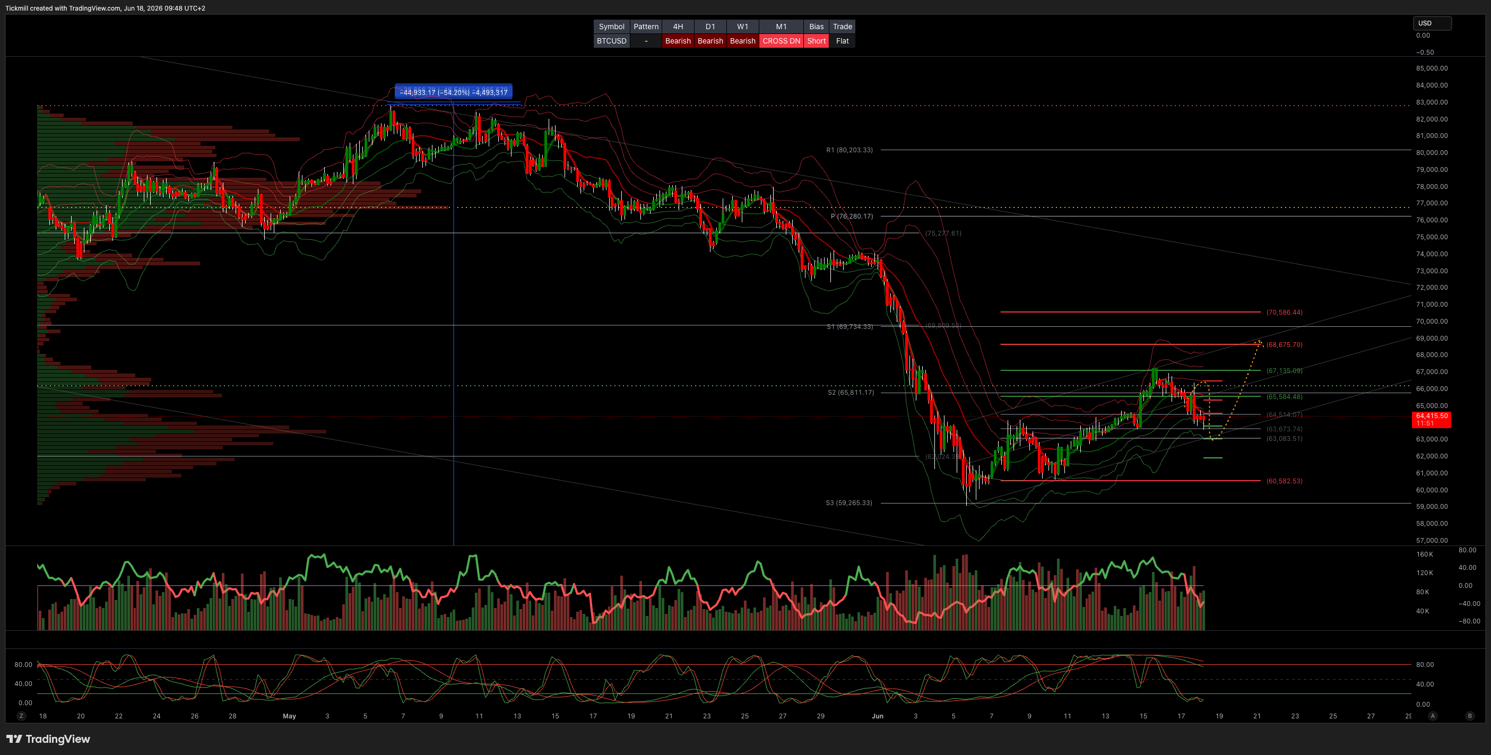Viewport: 1491px width, 755px height.
Task: Click the M1 header cell
Action: [782, 27]
